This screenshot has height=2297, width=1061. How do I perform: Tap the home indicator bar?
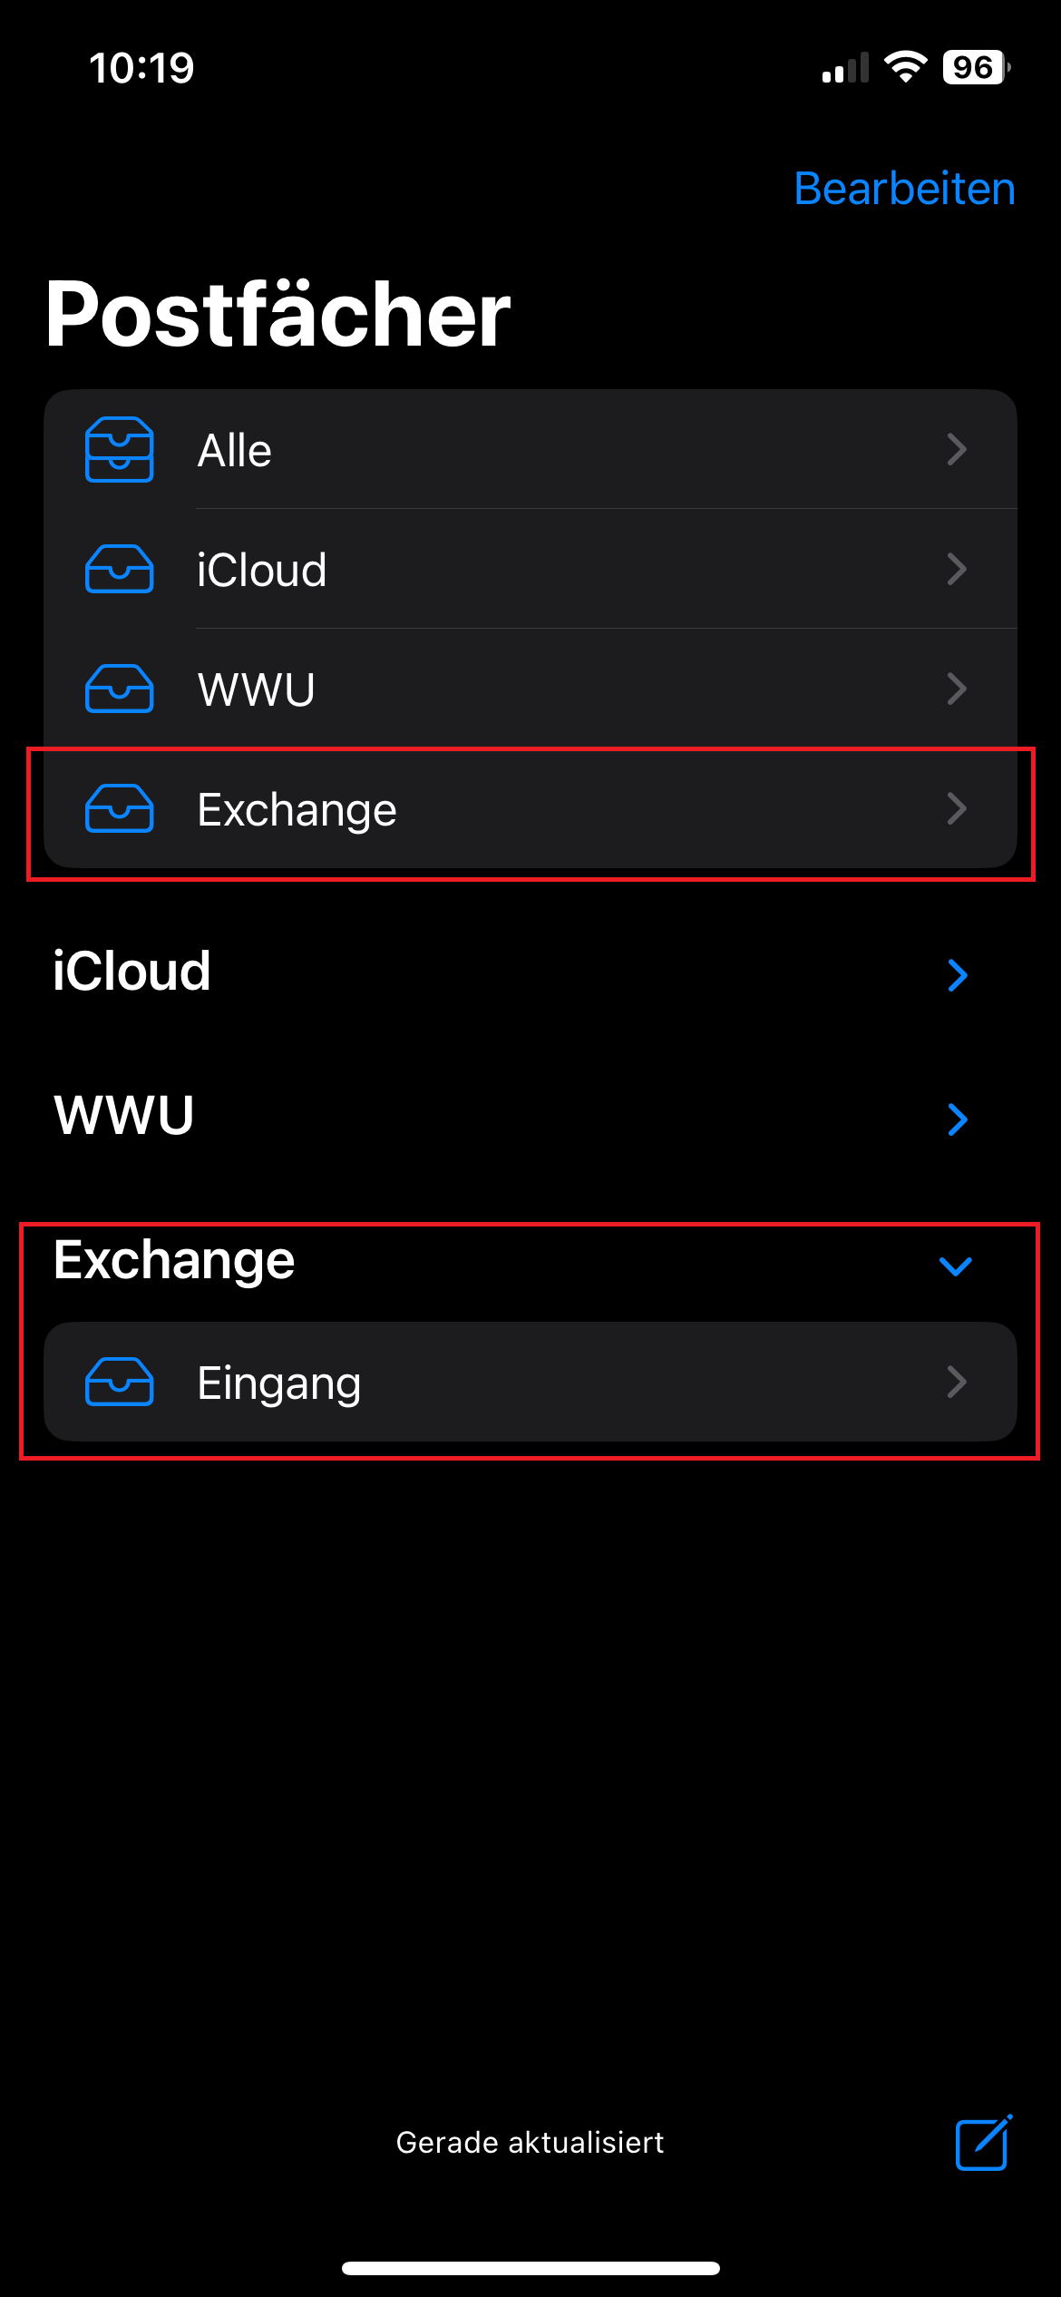coord(530,2268)
